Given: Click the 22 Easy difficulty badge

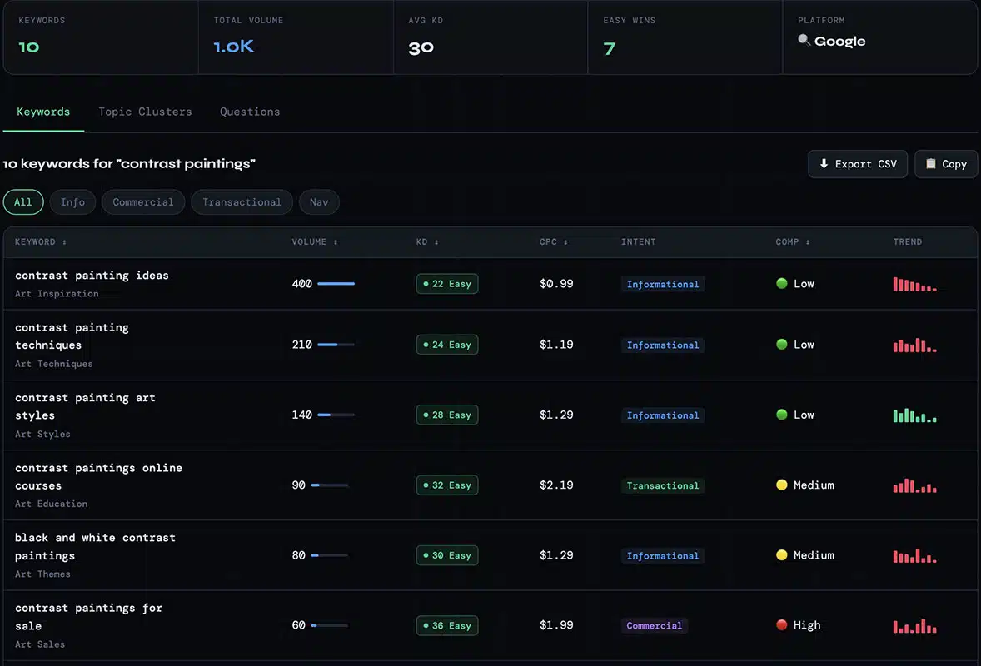Looking at the screenshot, I should click(447, 284).
